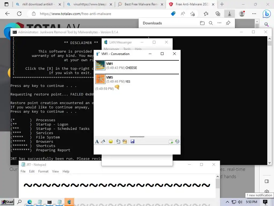The height and width of the screenshot is (206, 274).
Task: Click the file transfer icon with green arrow
Action: click(171, 141)
